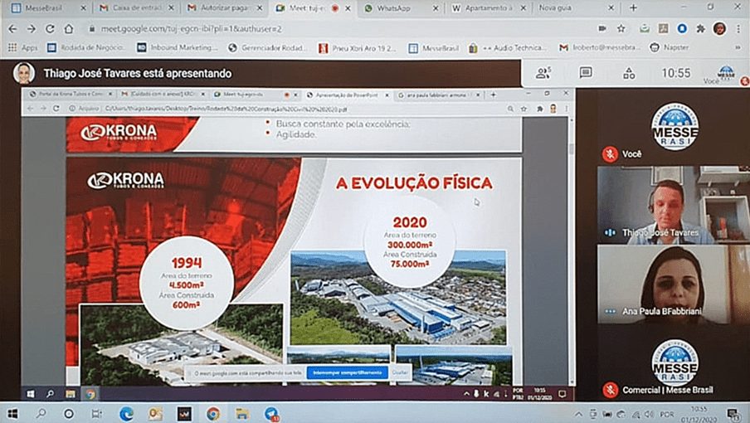The height and width of the screenshot is (423, 750).
Task: Expand the hidden system tray icons
Action: point(578,415)
